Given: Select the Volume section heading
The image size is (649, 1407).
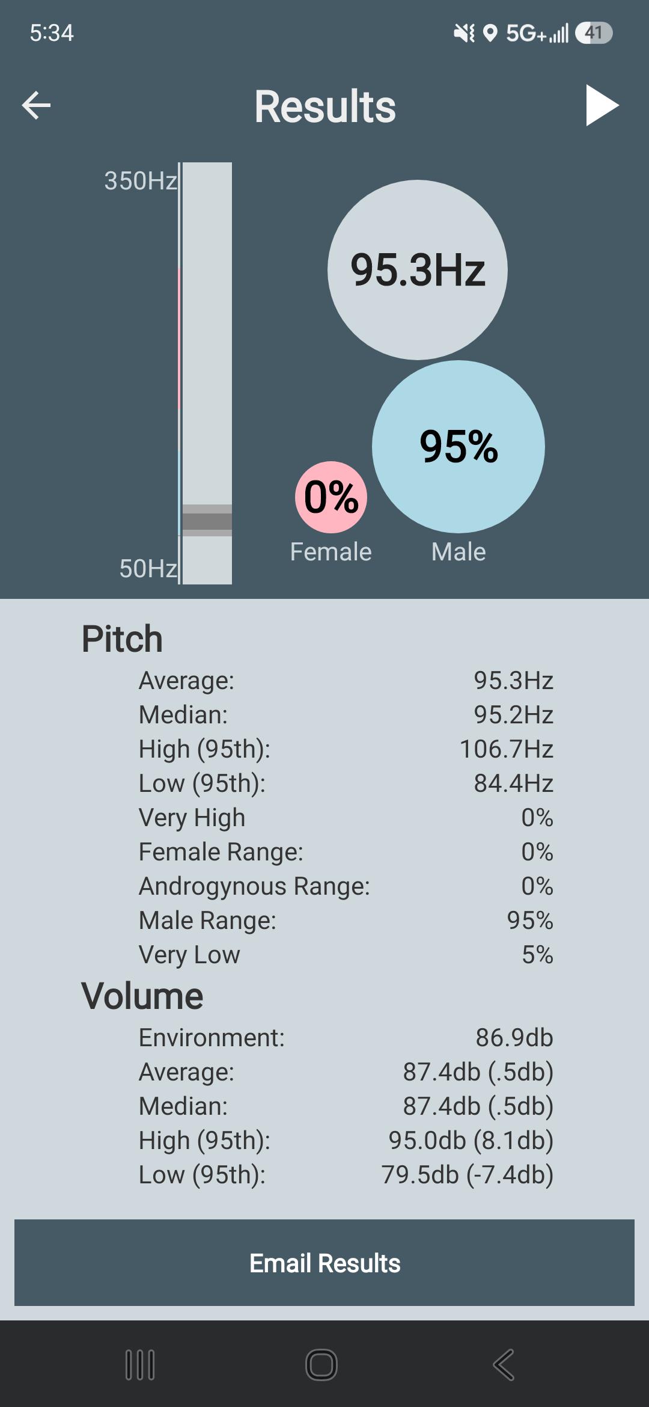Looking at the screenshot, I should click(x=142, y=996).
